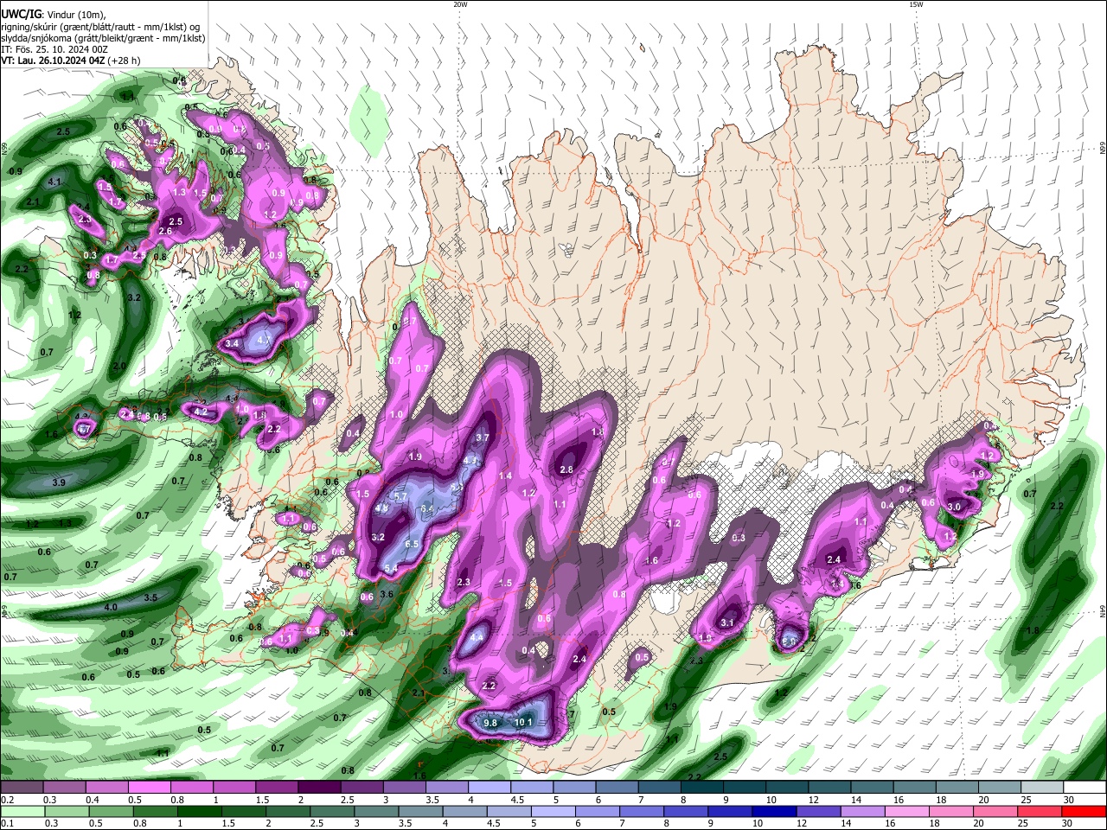Click the VT: Lau. 26.10.2024 04Z line
The image size is (1107, 830).
pos(70,61)
